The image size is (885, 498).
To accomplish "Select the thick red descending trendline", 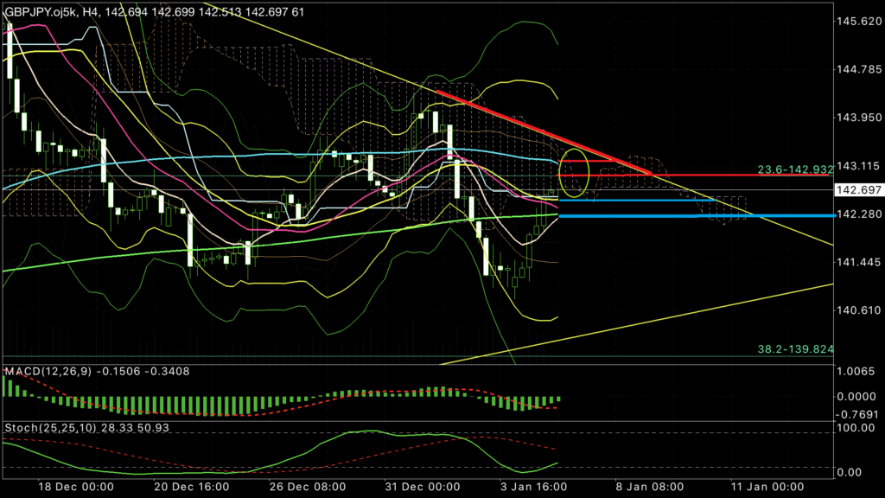I will [543, 132].
